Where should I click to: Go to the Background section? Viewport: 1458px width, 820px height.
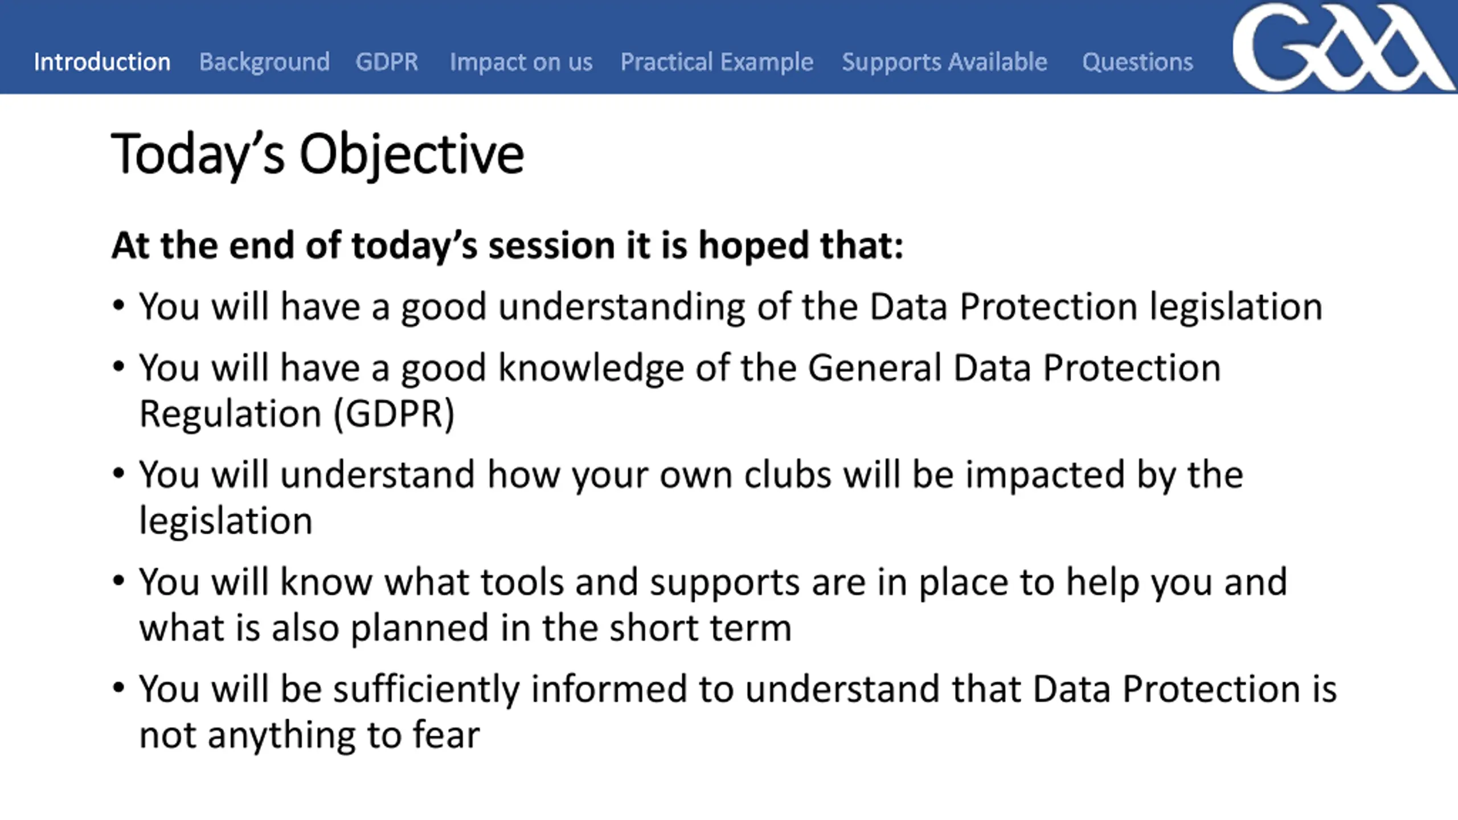[264, 61]
